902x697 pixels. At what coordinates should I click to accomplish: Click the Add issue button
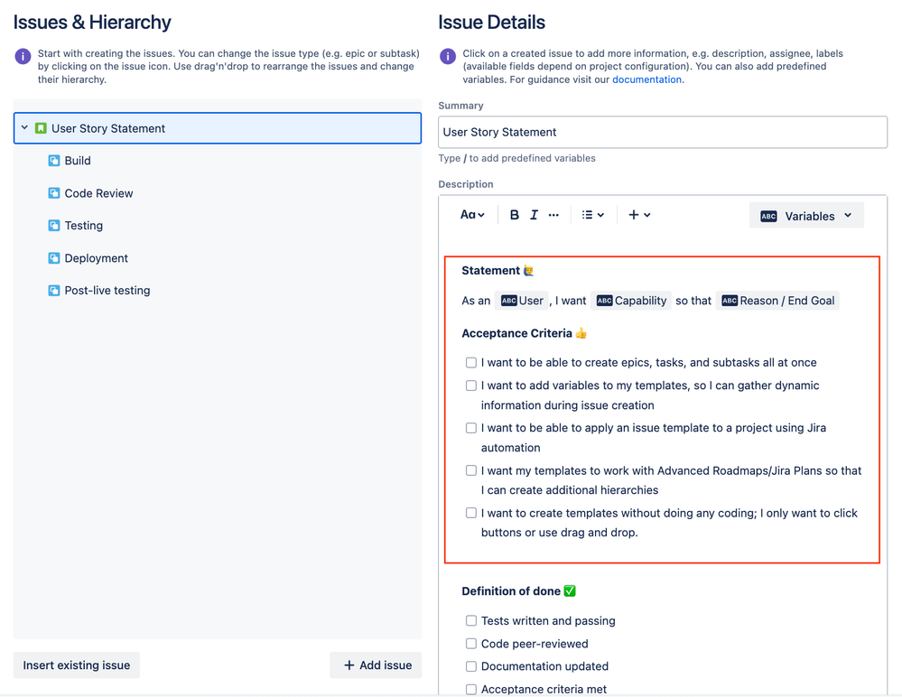click(x=376, y=665)
